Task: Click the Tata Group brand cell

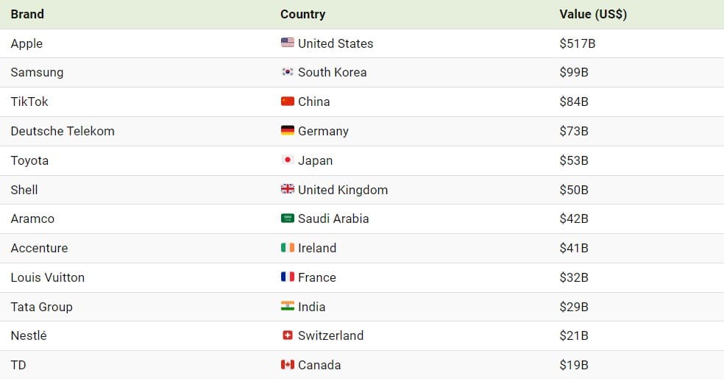Action: (41, 307)
